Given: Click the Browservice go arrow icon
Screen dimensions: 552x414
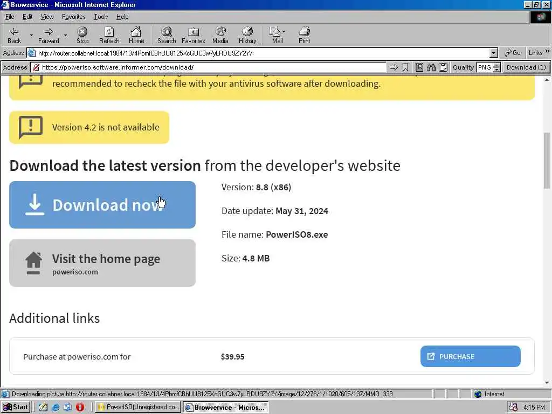Looking at the screenshot, I should tap(394, 67).
